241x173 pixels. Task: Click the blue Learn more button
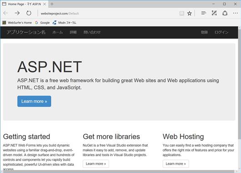pyautogui.click(x=34, y=101)
